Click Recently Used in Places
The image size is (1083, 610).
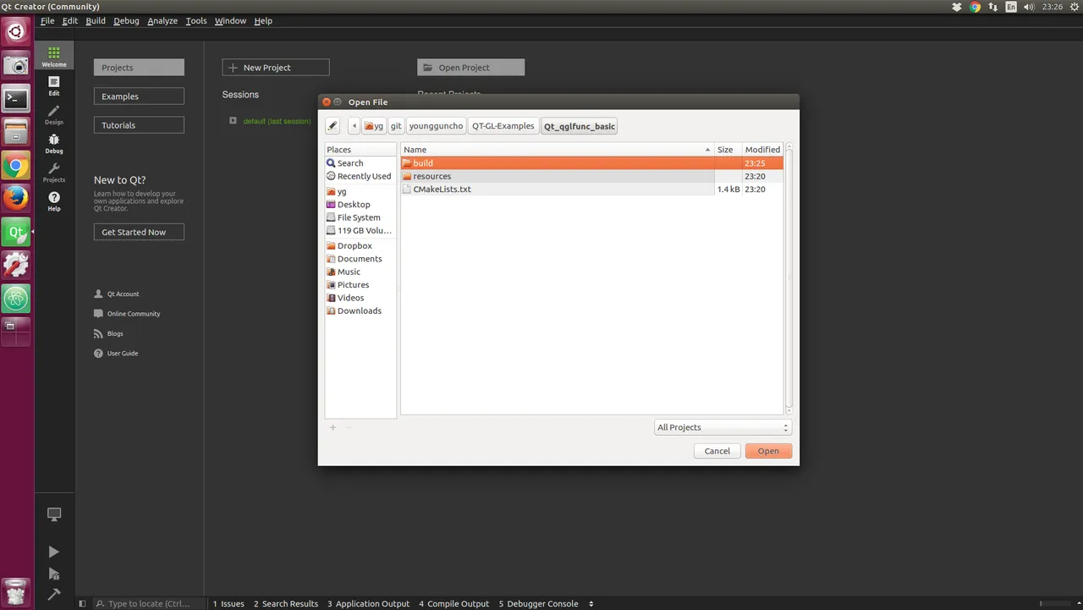coord(360,176)
